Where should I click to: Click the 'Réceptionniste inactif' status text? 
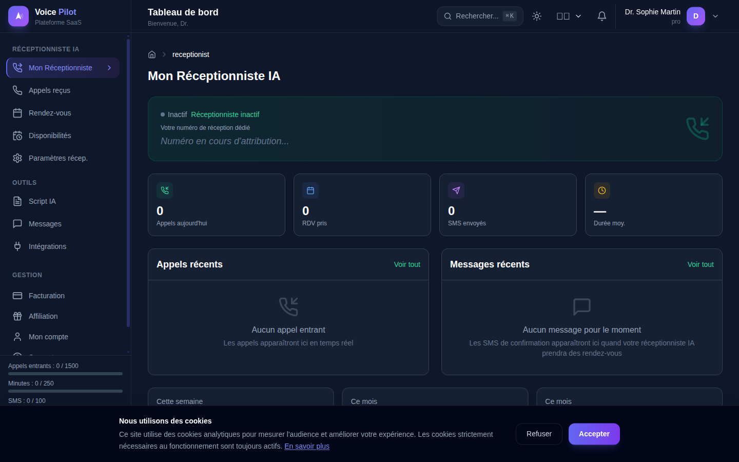(x=225, y=114)
